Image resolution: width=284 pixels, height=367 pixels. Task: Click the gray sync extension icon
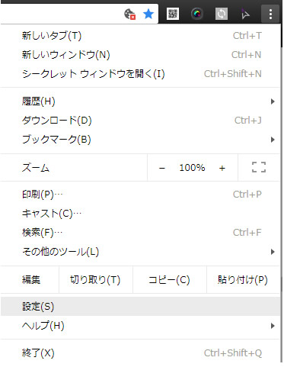(222, 14)
